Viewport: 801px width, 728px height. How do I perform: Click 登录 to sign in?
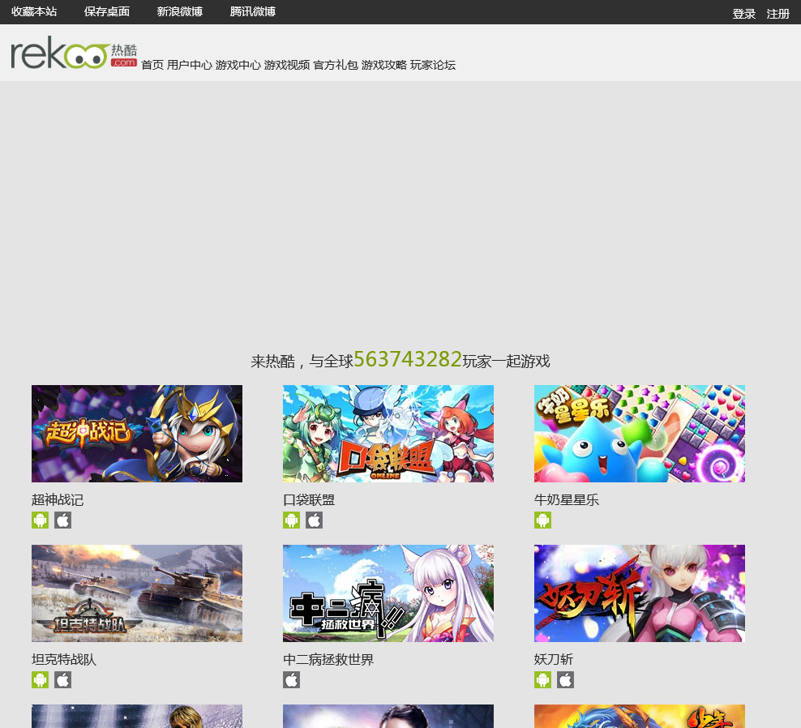coord(743,14)
